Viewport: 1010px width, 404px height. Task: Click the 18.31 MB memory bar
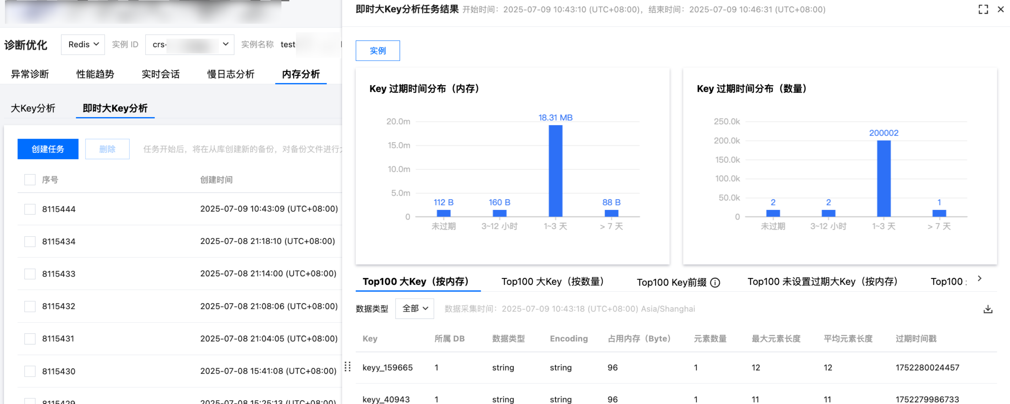coord(556,171)
